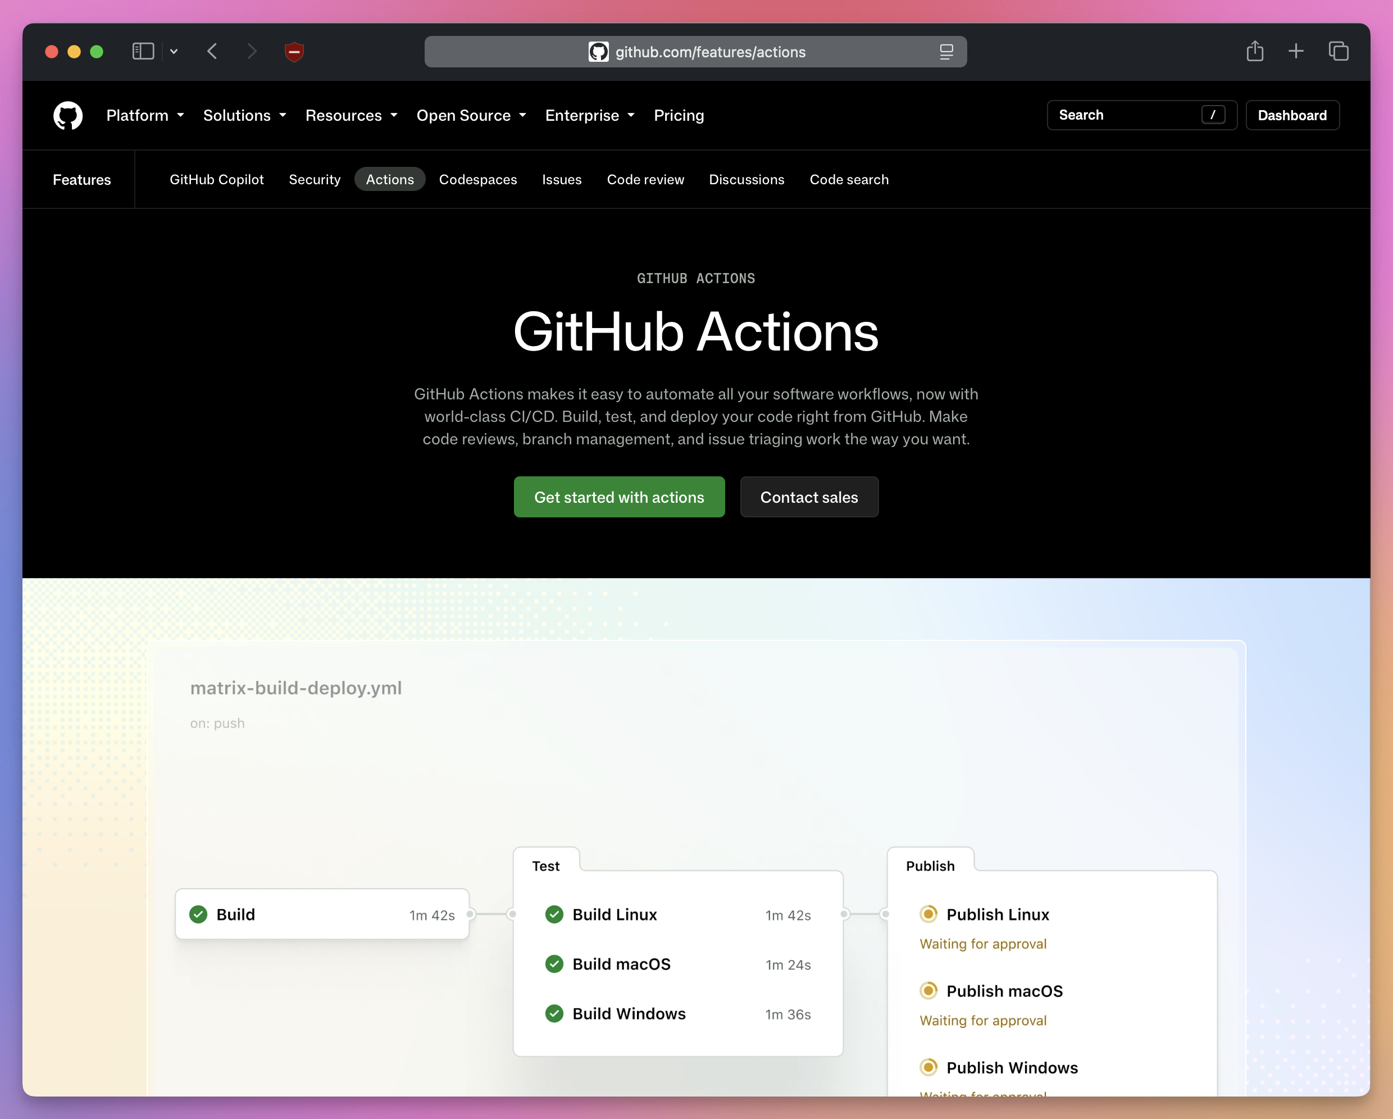
Task: Click the Publish macOS job label
Action: [1005, 991]
